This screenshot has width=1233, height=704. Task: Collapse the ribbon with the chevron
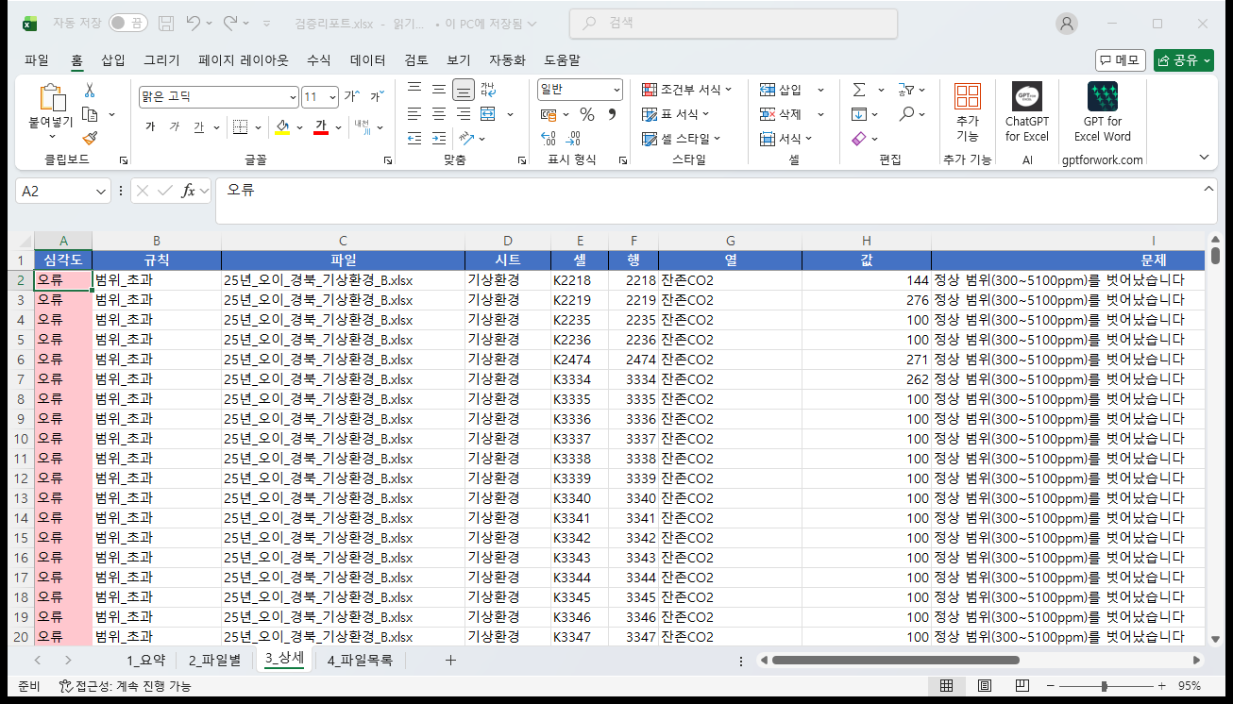1204,158
